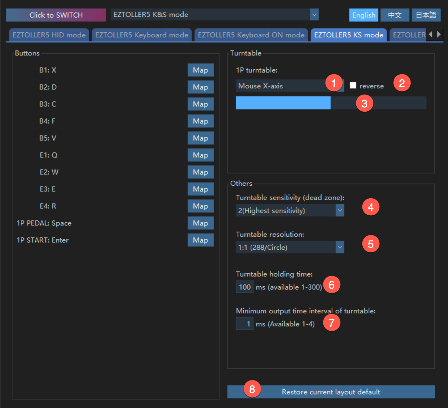
Task: Click the Click to SWITCH button
Action: (x=56, y=15)
